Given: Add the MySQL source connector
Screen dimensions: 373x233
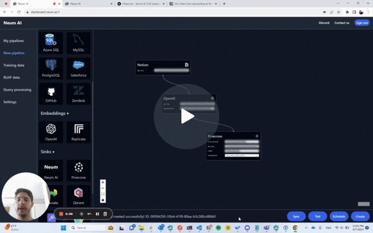Looking at the screenshot, I should pos(78,43).
